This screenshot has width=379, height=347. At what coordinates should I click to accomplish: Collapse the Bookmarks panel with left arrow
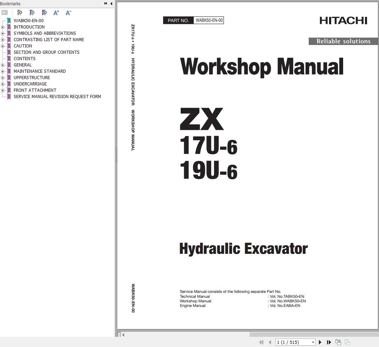coord(111,4)
